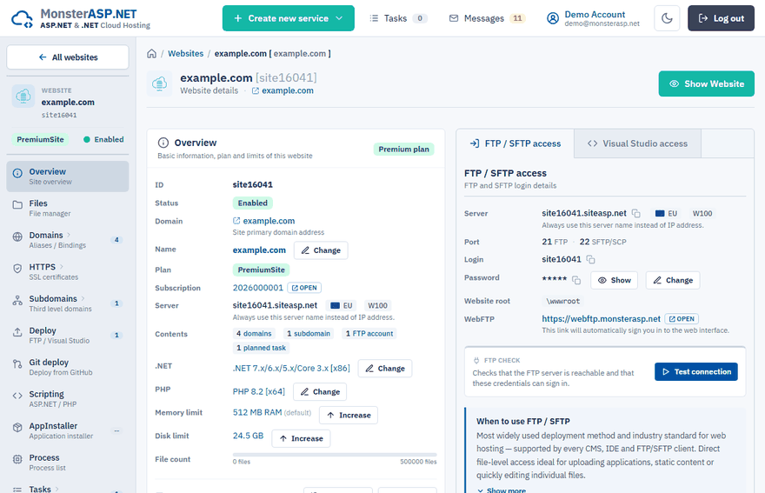Screen dimensions: 765x493
Task: Show the hidden FTP password
Action: tap(615, 280)
